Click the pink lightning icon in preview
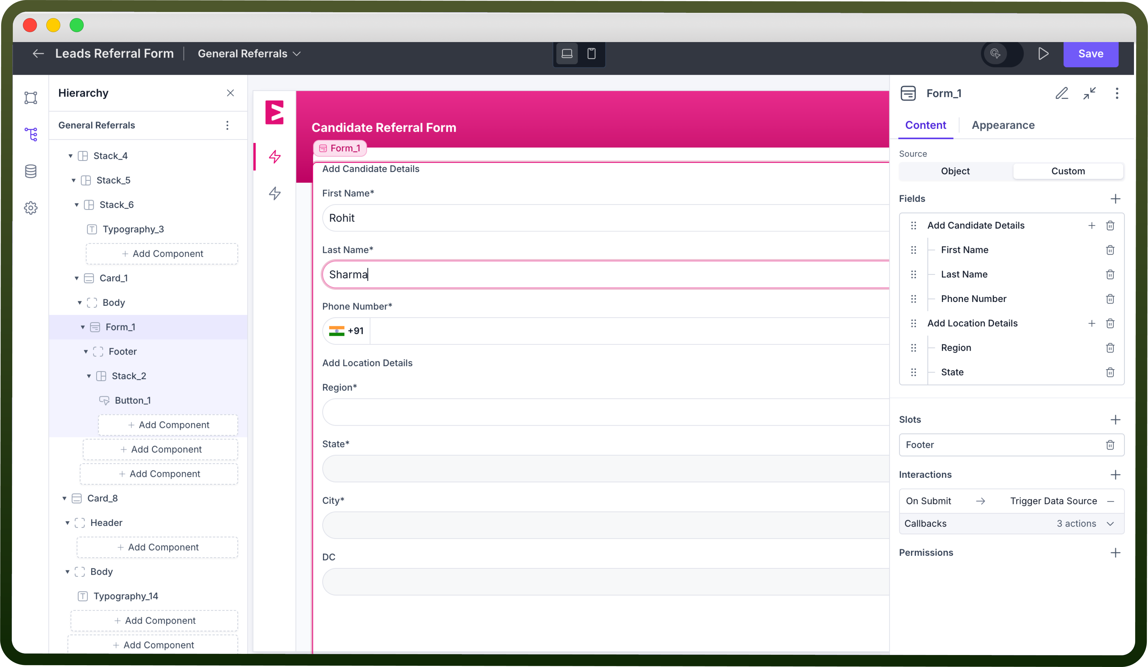This screenshot has width=1148, height=667. tap(275, 157)
